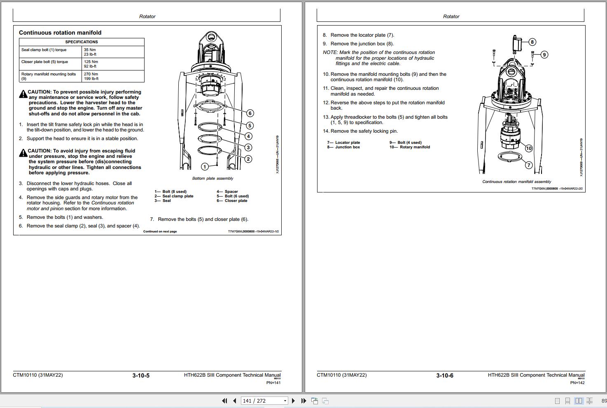Click callout number 1 in left diagram
The height and width of the screenshot is (408, 607).
tap(205, 166)
